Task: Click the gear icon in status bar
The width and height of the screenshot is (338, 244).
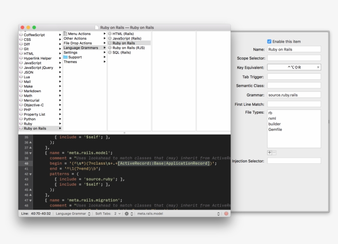Action: (x=127, y=214)
